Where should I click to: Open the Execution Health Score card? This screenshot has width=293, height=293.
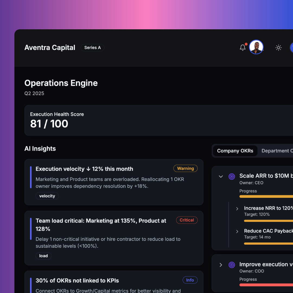[x=159, y=120]
